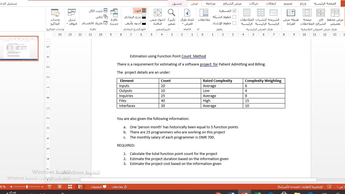Image resolution: width=345 pixels, height=194 pixels.
Task: Open the Macros dialog
Action: pyautogui.click(x=55, y=16)
